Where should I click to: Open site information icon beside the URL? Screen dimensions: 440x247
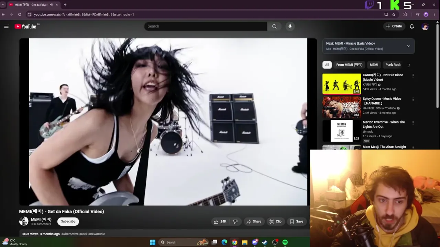coord(30,14)
